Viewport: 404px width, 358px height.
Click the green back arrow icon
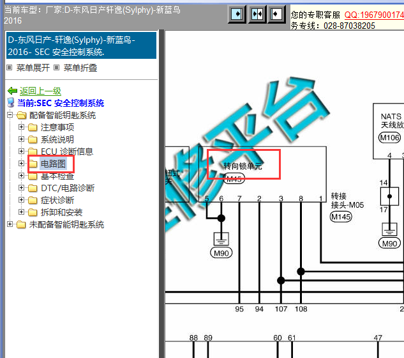12,91
